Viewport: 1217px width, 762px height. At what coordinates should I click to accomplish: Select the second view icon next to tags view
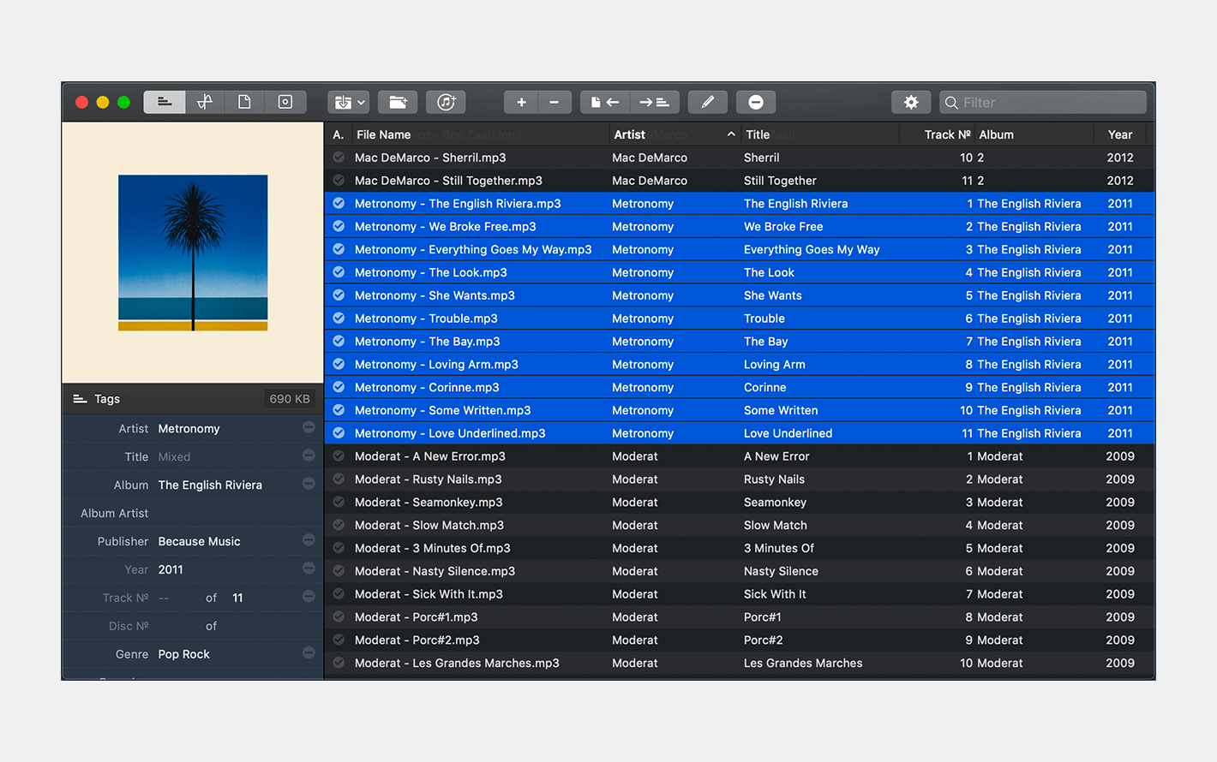(x=205, y=102)
